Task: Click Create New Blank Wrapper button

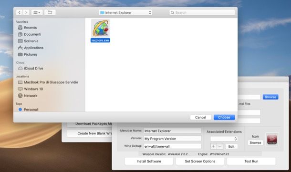Action: (90, 133)
